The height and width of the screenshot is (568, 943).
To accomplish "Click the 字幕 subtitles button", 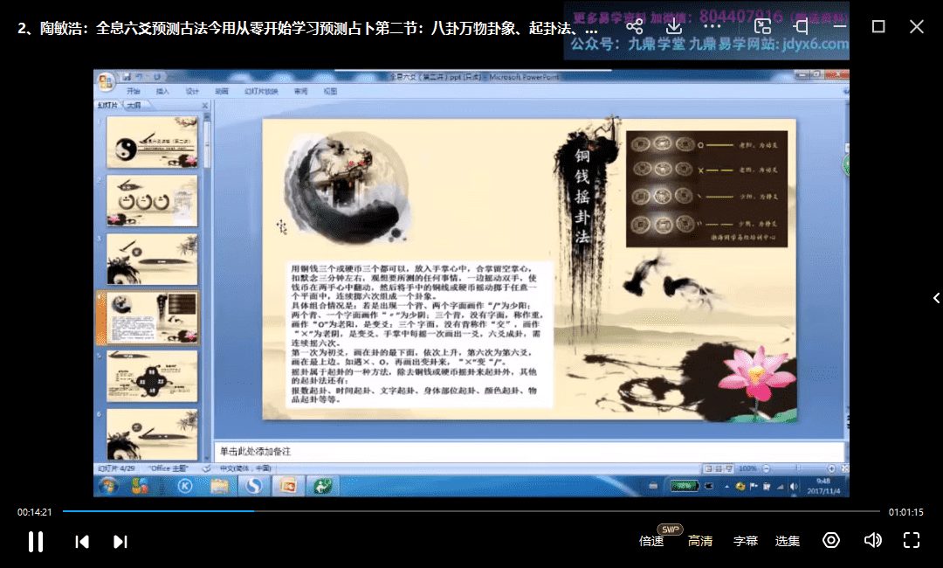I will click(745, 541).
